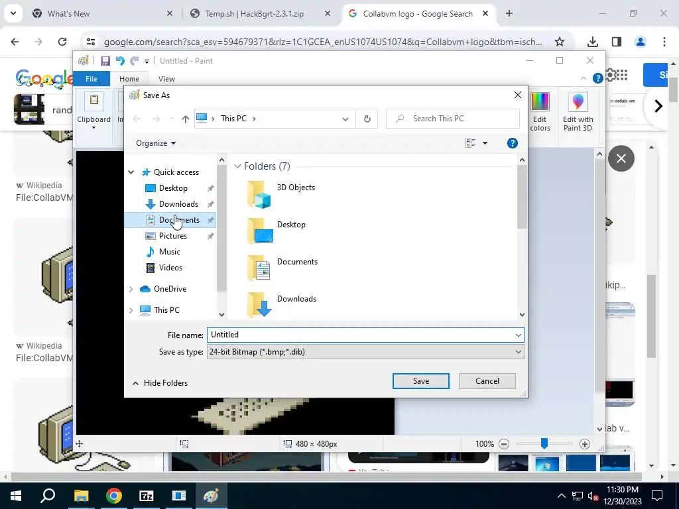Click the Paint zoom slider handle
The width and height of the screenshot is (679, 509).
(x=544, y=443)
